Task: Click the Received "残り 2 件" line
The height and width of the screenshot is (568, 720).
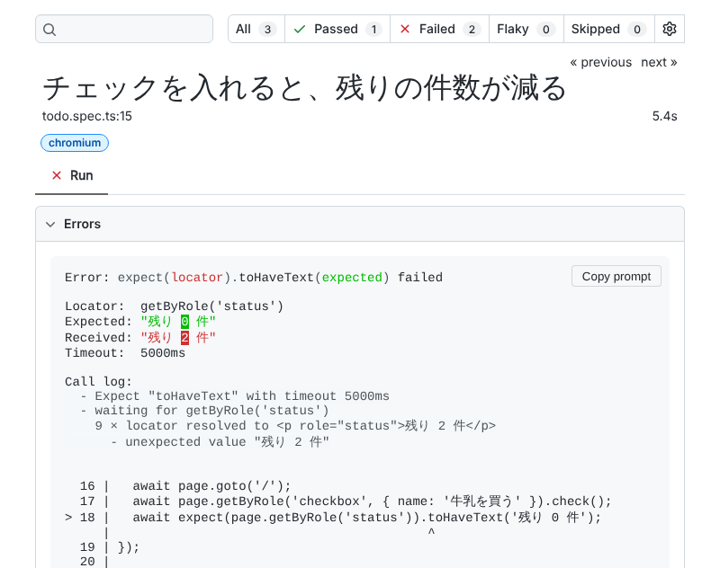Action: click(140, 338)
